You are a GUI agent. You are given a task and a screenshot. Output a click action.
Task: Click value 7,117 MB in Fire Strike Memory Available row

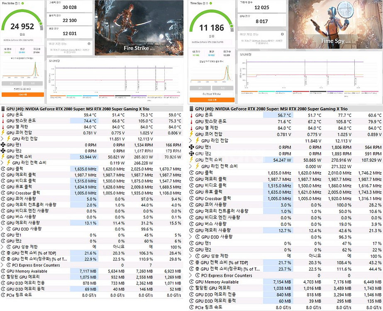tap(88, 271)
